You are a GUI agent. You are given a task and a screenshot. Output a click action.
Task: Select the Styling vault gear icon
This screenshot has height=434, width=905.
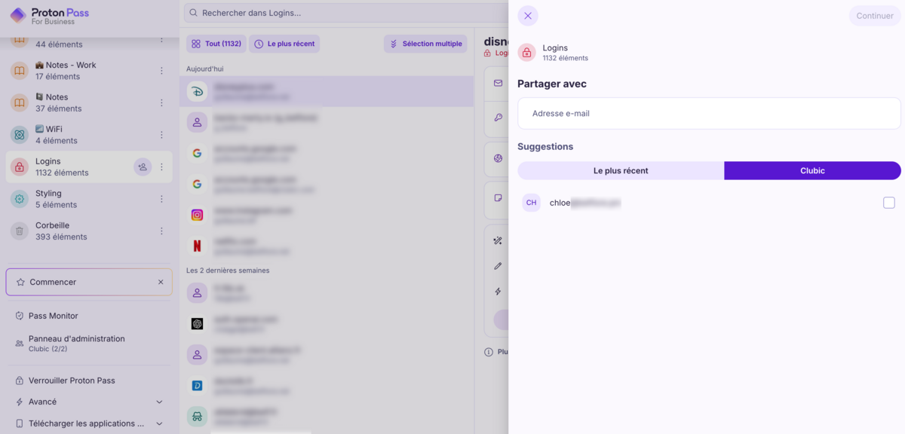20,199
